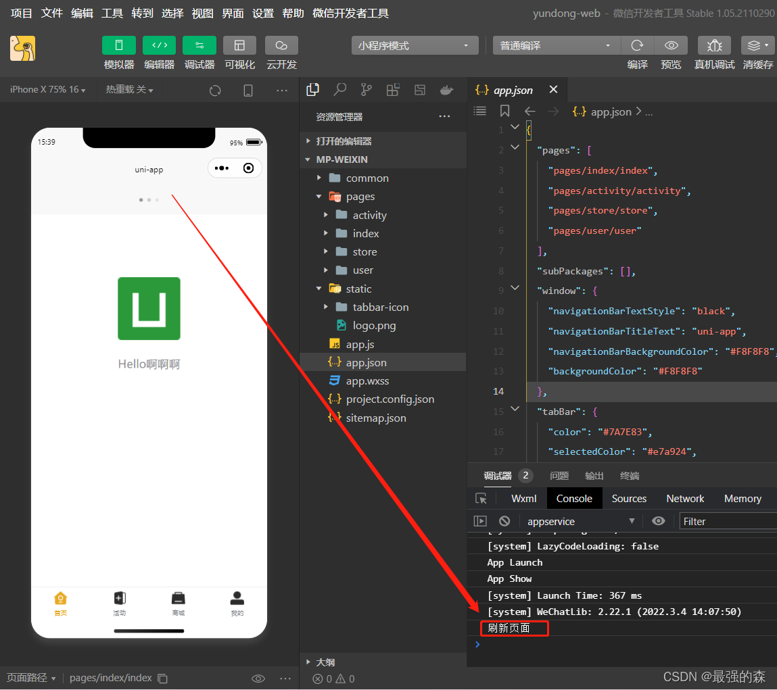
Task: Open the iPhone X 75% 16 device dropdown
Action: pos(47,90)
